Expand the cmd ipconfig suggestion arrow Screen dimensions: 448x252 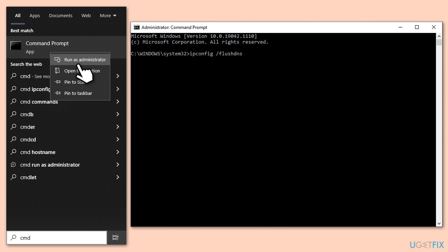(x=118, y=89)
